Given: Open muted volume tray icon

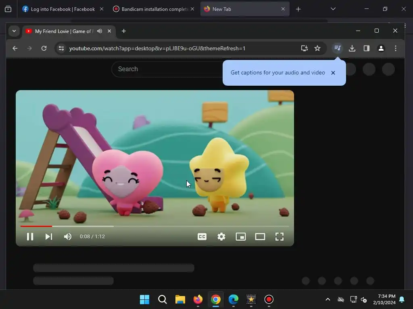Looking at the screenshot, I should 364,299.
